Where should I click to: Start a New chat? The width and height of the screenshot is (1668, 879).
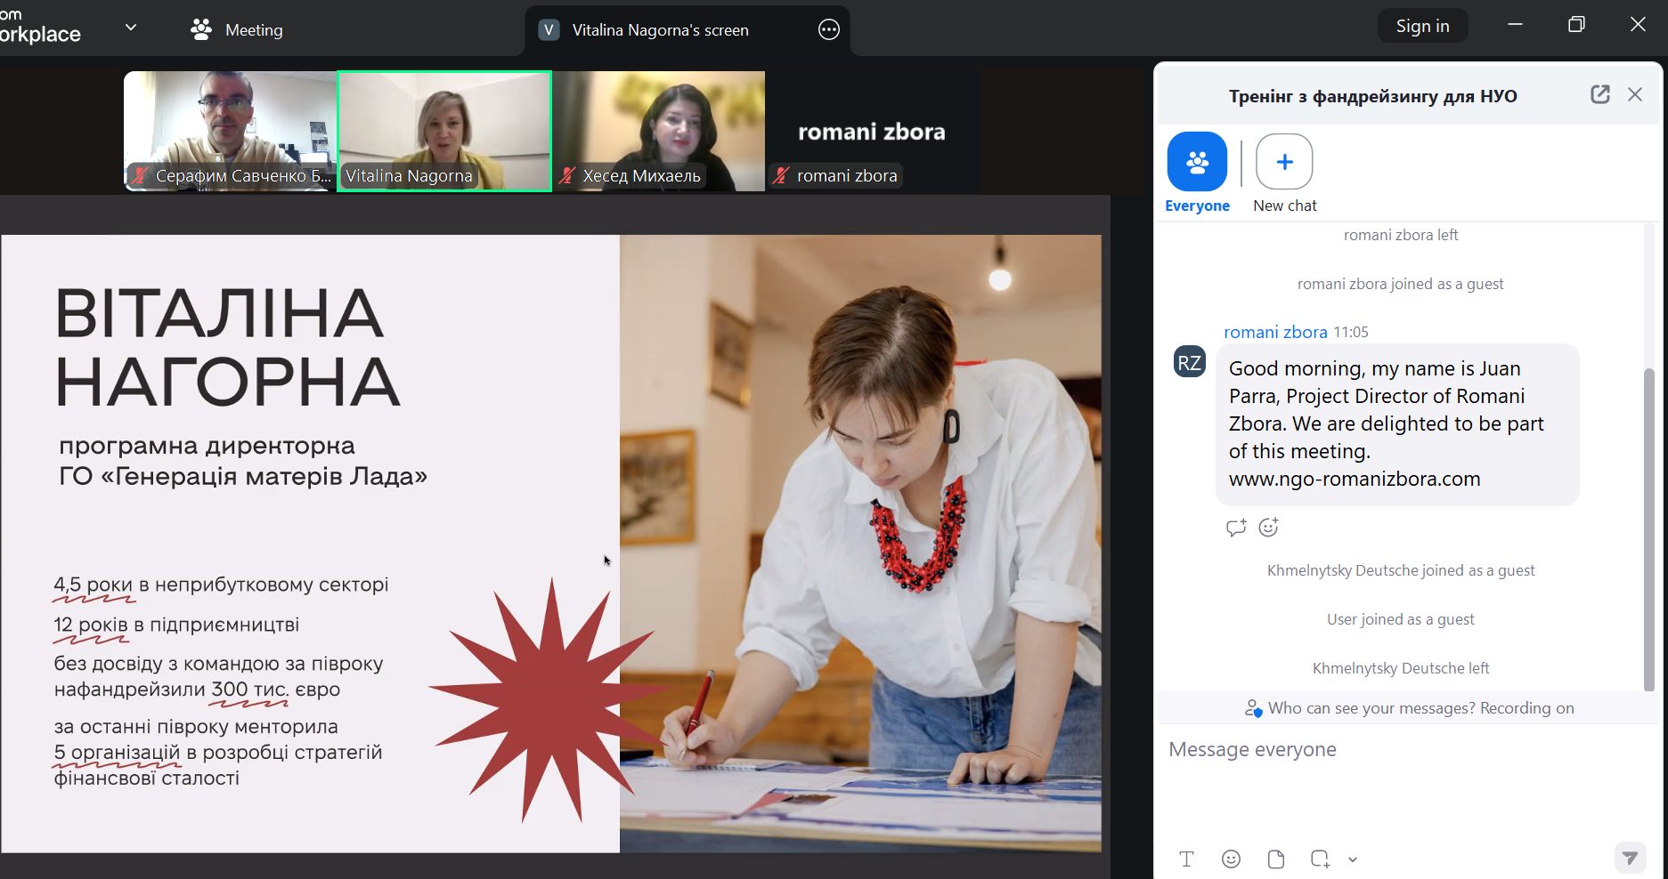(x=1283, y=163)
